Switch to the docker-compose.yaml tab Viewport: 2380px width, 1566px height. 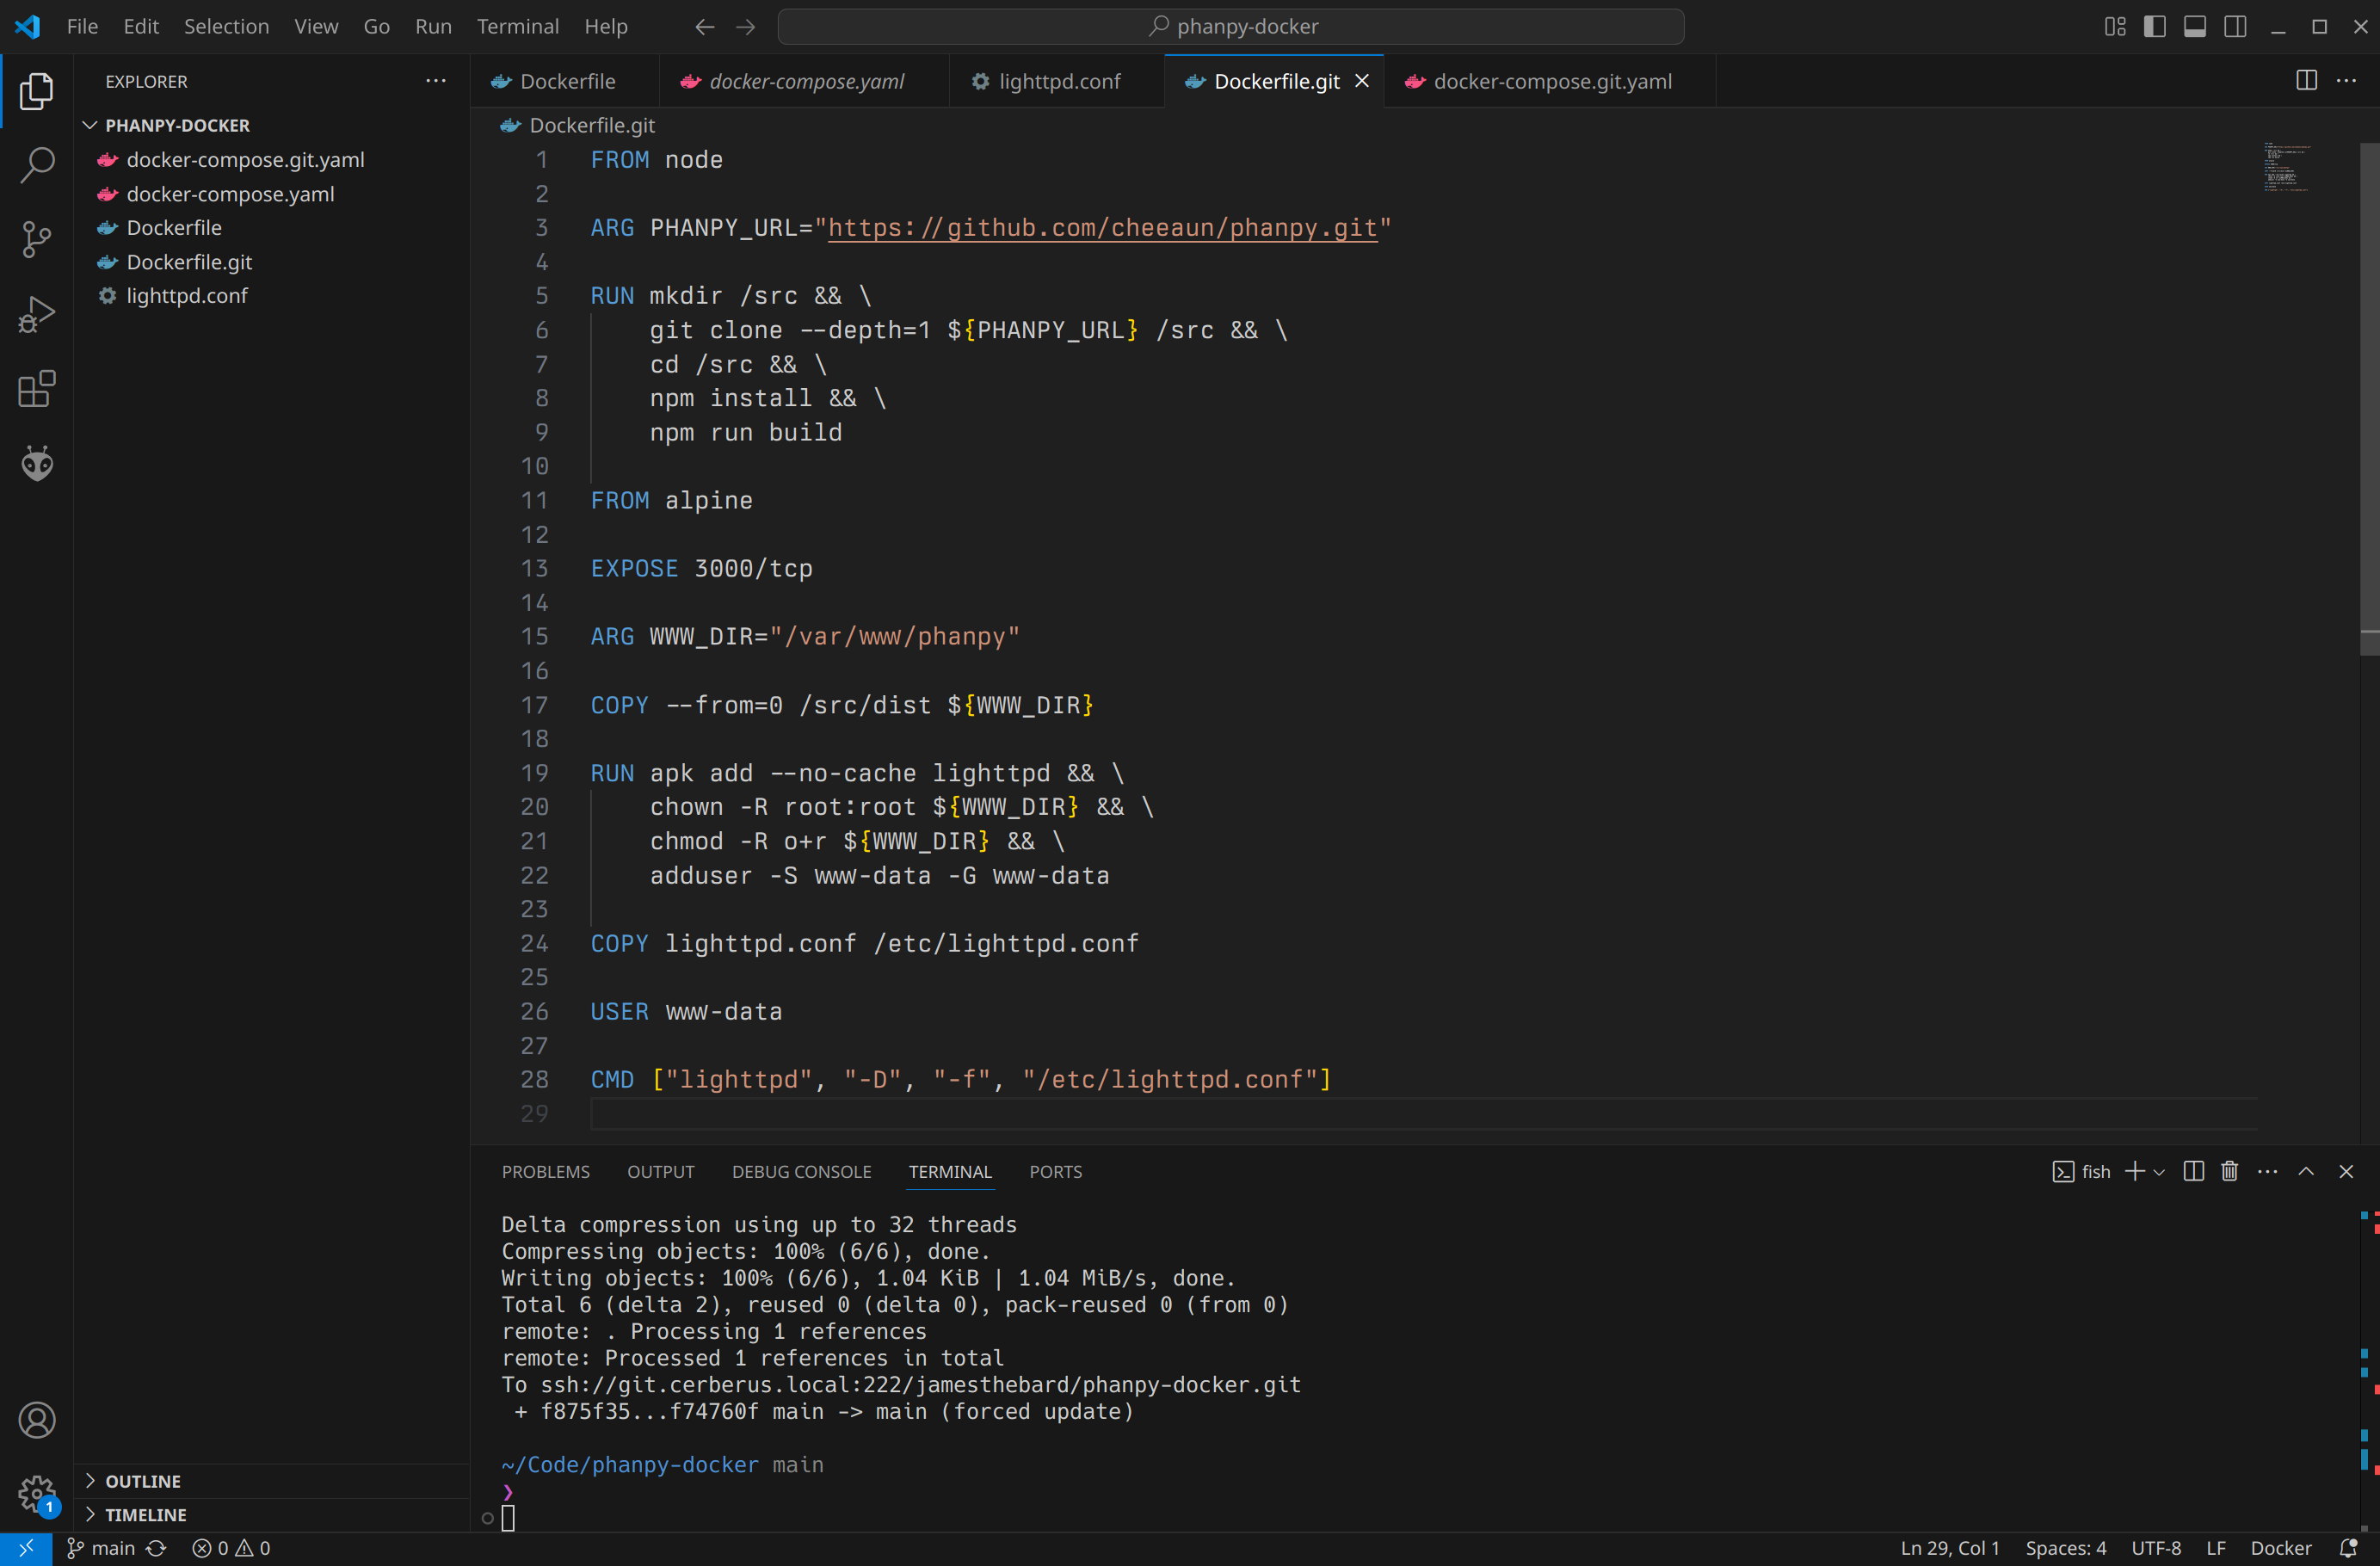click(804, 81)
